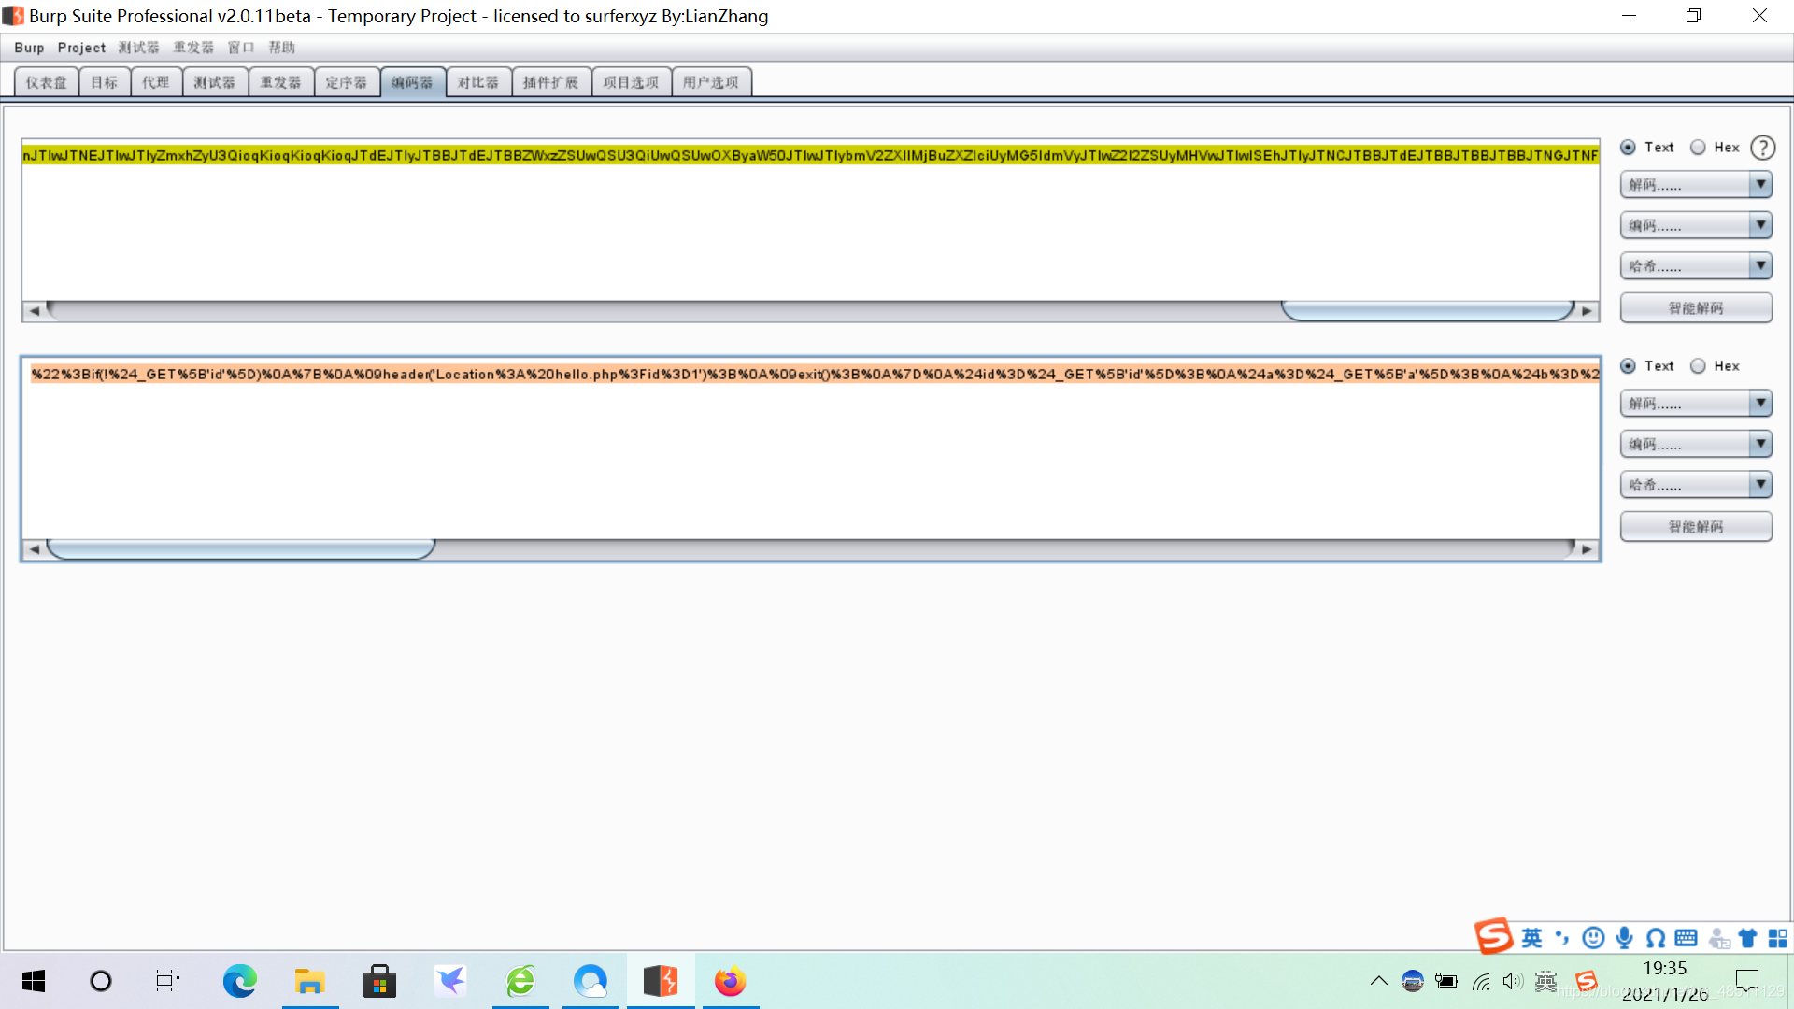Image resolution: width=1794 pixels, height=1009 pixels.
Task: Open the Sogou skin shirt icon
Action: 1747,938
